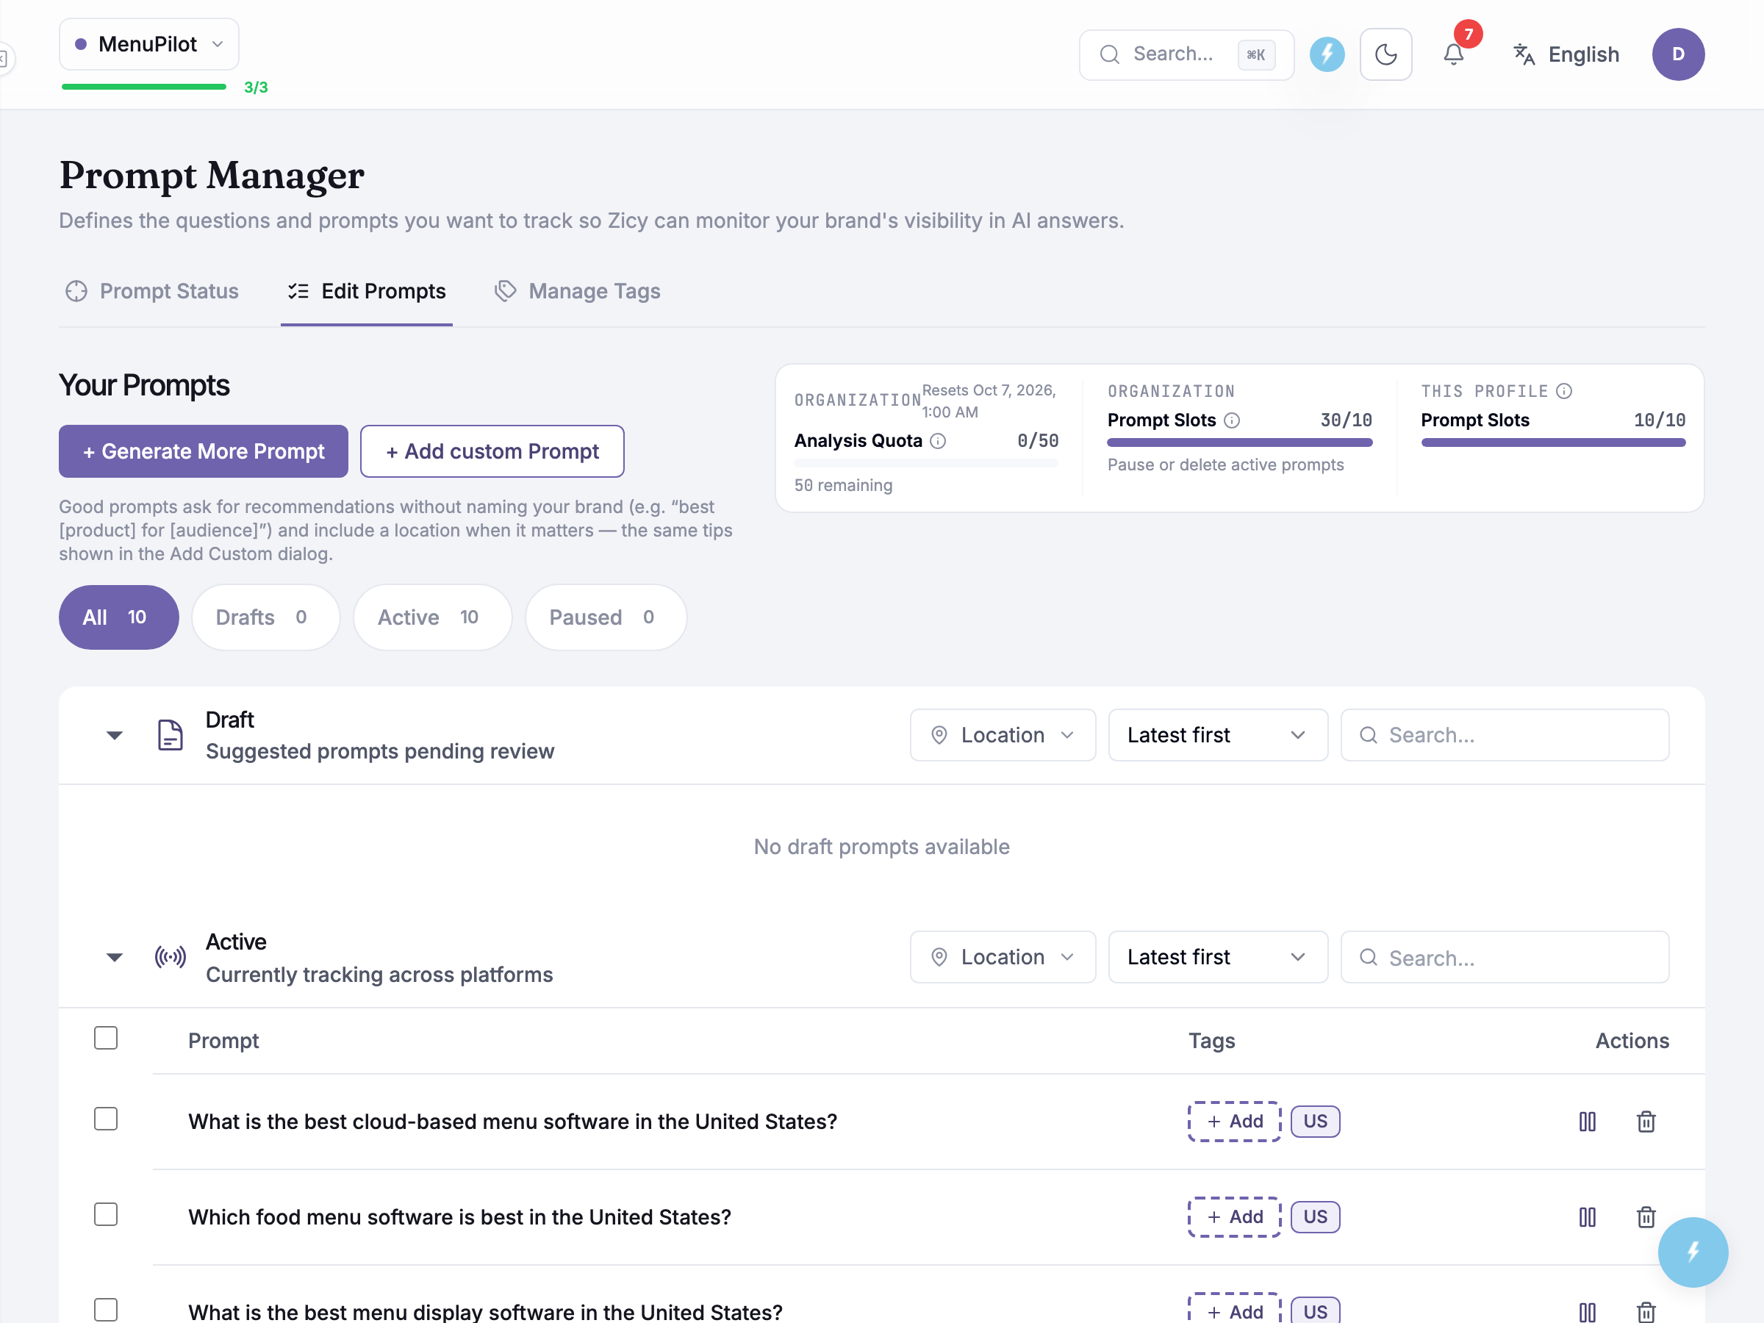The image size is (1764, 1323).
Task: Open the MenuPilot profile dropdown
Action: pyautogui.click(x=149, y=44)
